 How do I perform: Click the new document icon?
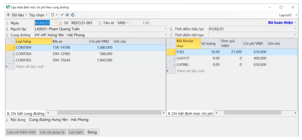(52, 15)
